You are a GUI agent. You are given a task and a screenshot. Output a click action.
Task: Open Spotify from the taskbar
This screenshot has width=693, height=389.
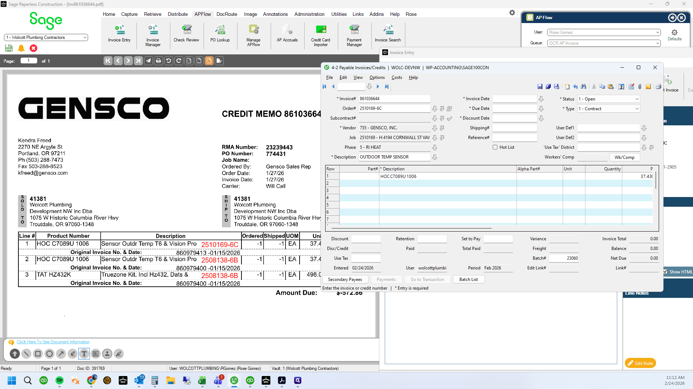tap(60, 380)
